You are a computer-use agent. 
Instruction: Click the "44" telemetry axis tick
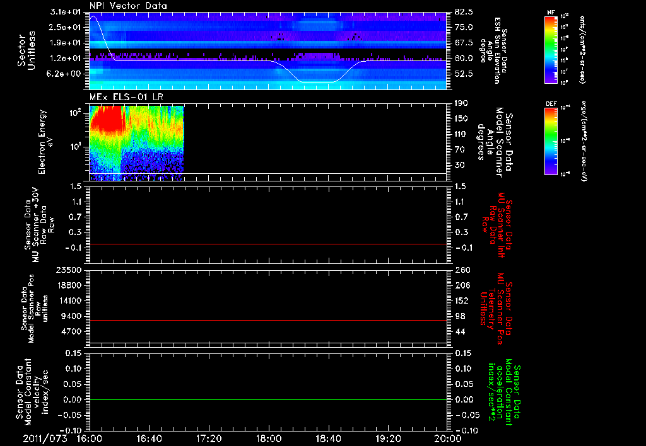tap(459, 331)
